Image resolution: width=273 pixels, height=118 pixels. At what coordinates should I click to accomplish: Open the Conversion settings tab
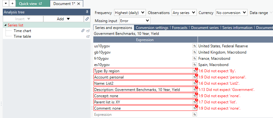(x=152, y=28)
